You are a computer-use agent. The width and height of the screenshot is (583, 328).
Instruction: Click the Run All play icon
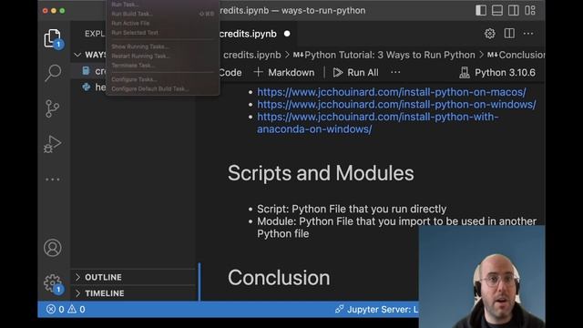338,73
